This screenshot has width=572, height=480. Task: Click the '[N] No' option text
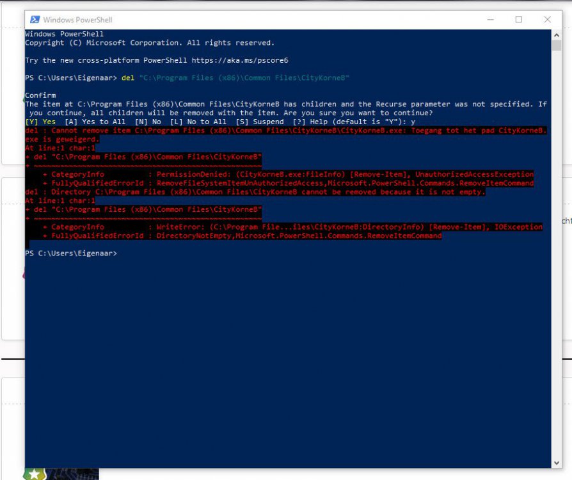(148, 122)
